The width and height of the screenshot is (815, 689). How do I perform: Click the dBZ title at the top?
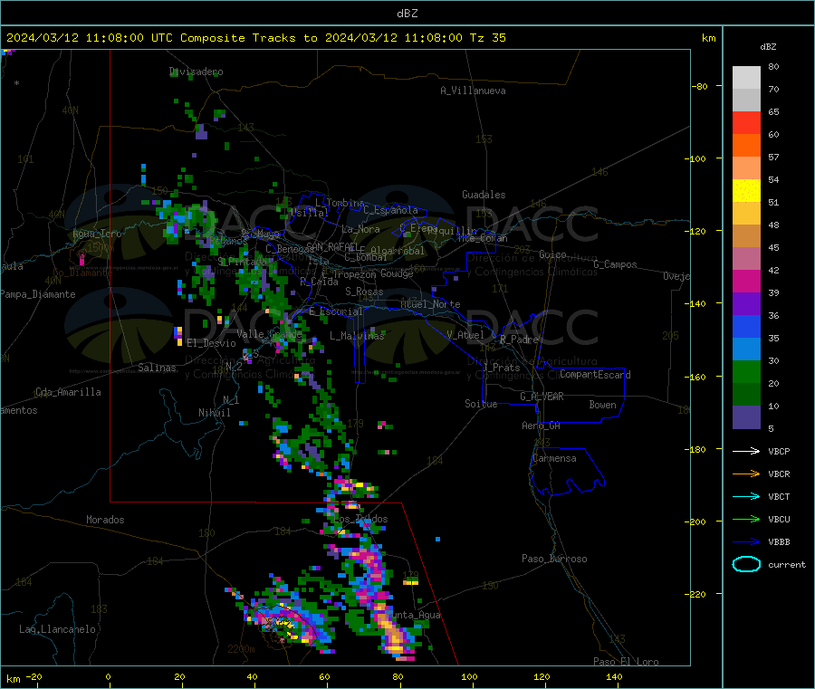point(407,14)
